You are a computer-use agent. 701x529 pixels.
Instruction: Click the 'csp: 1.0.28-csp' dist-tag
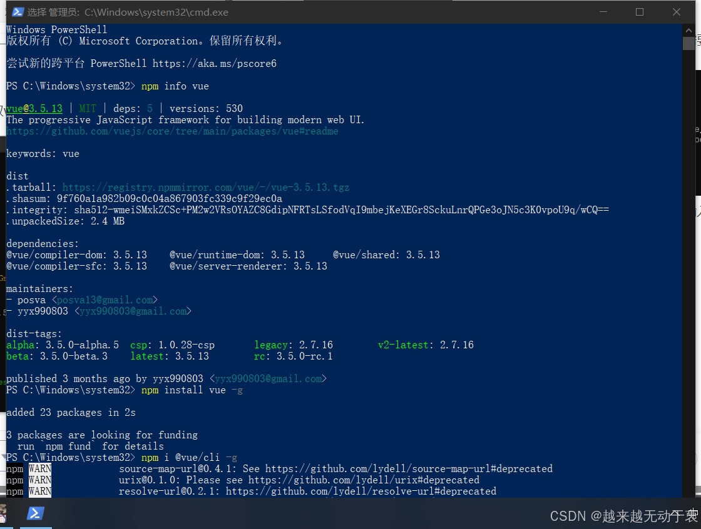click(x=172, y=345)
